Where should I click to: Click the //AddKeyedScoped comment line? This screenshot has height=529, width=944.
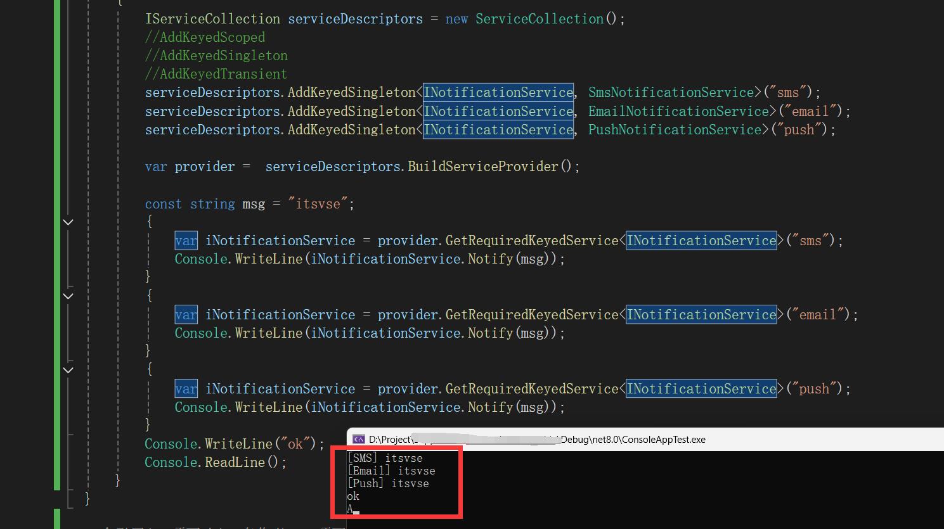pyautogui.click(x=205, y=37)
